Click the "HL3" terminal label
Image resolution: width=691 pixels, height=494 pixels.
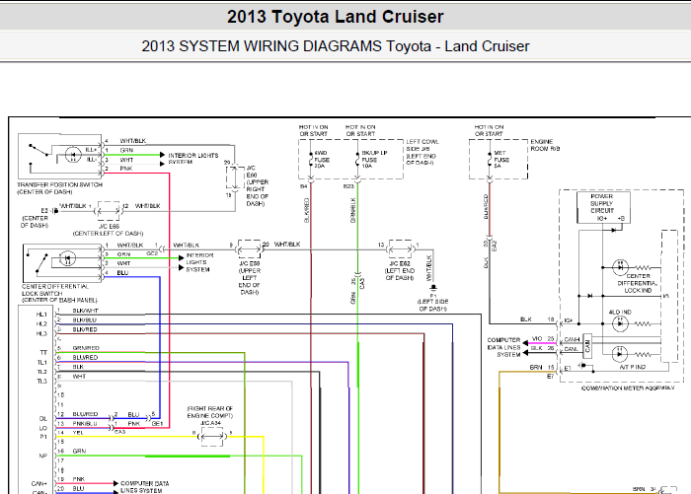(41, 333)
